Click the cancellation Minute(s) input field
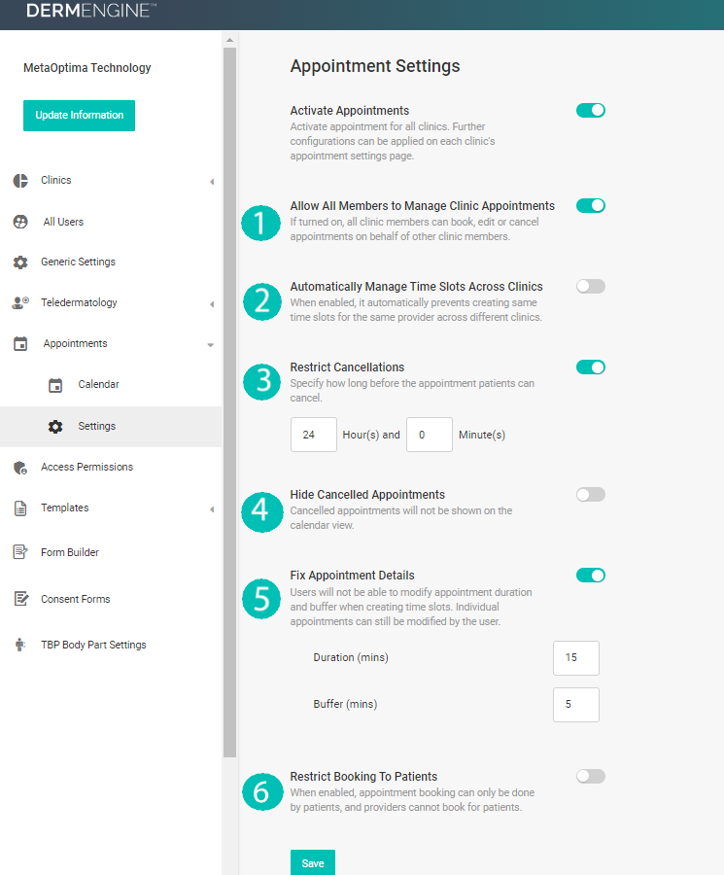Viewport: 724px width, 875px height. (430, 435)
